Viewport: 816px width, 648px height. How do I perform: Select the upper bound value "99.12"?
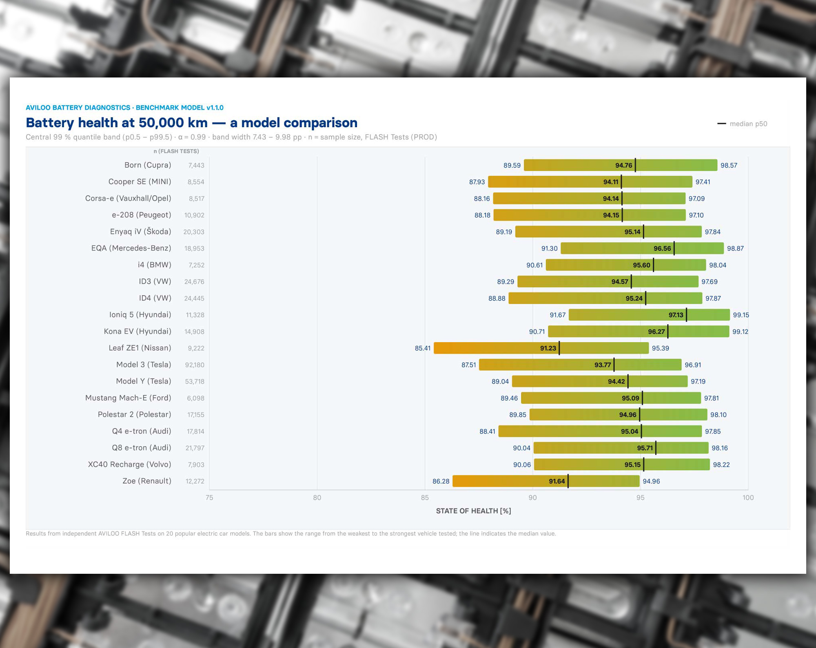pos(741,332)
